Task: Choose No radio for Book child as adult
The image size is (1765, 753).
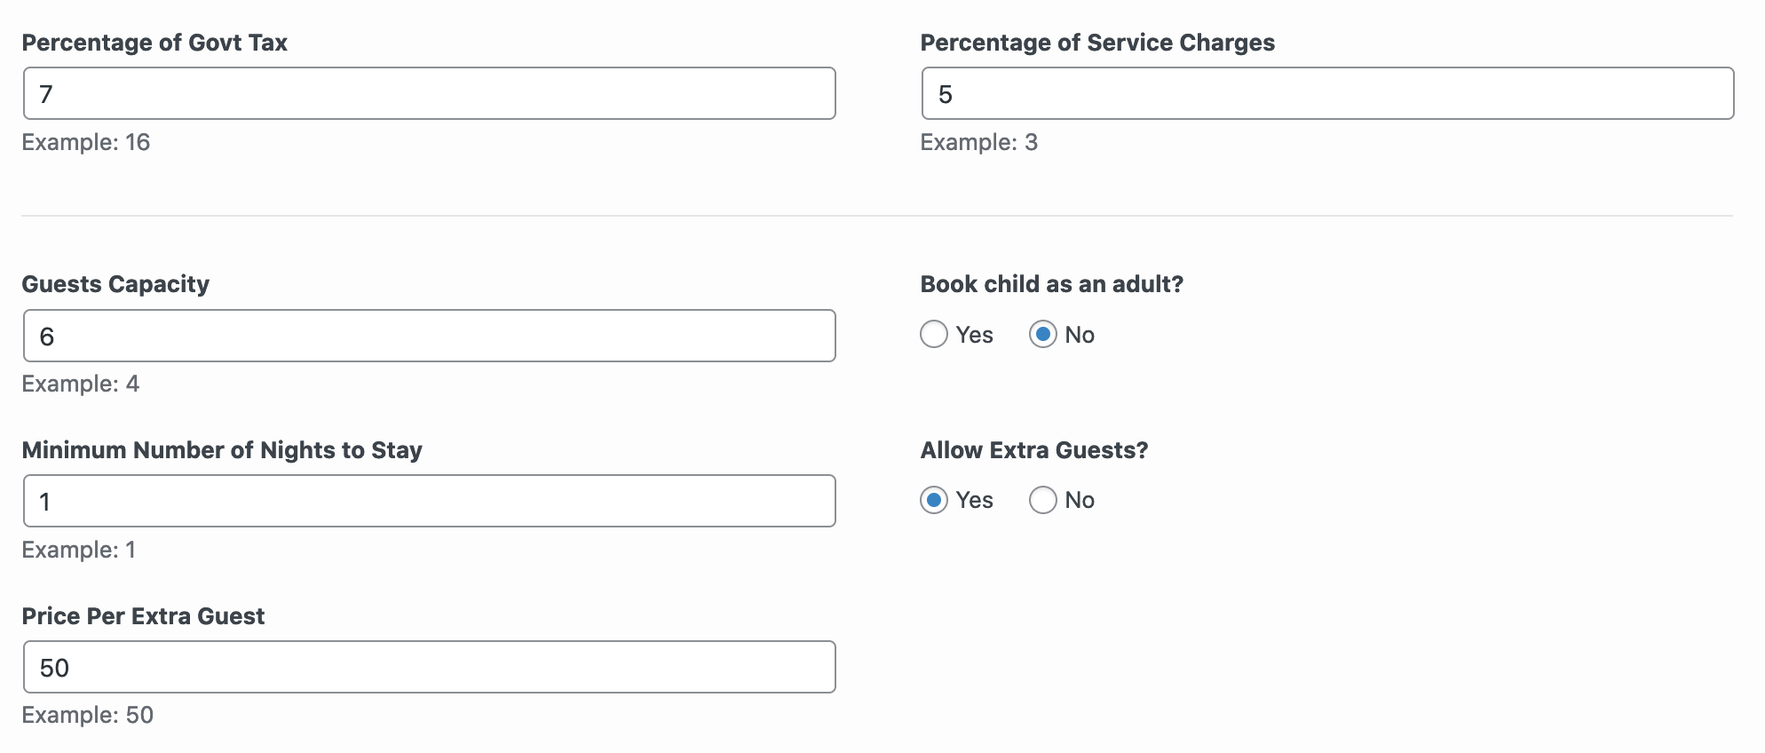Action: pos(1043,335)
